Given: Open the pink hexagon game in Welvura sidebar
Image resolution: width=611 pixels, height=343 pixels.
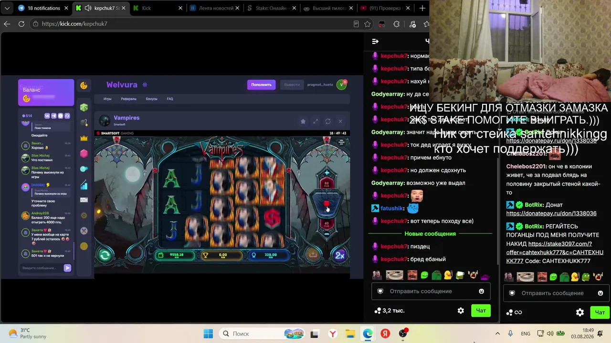Looking at the screenshot, I should (x=84, y=153).
